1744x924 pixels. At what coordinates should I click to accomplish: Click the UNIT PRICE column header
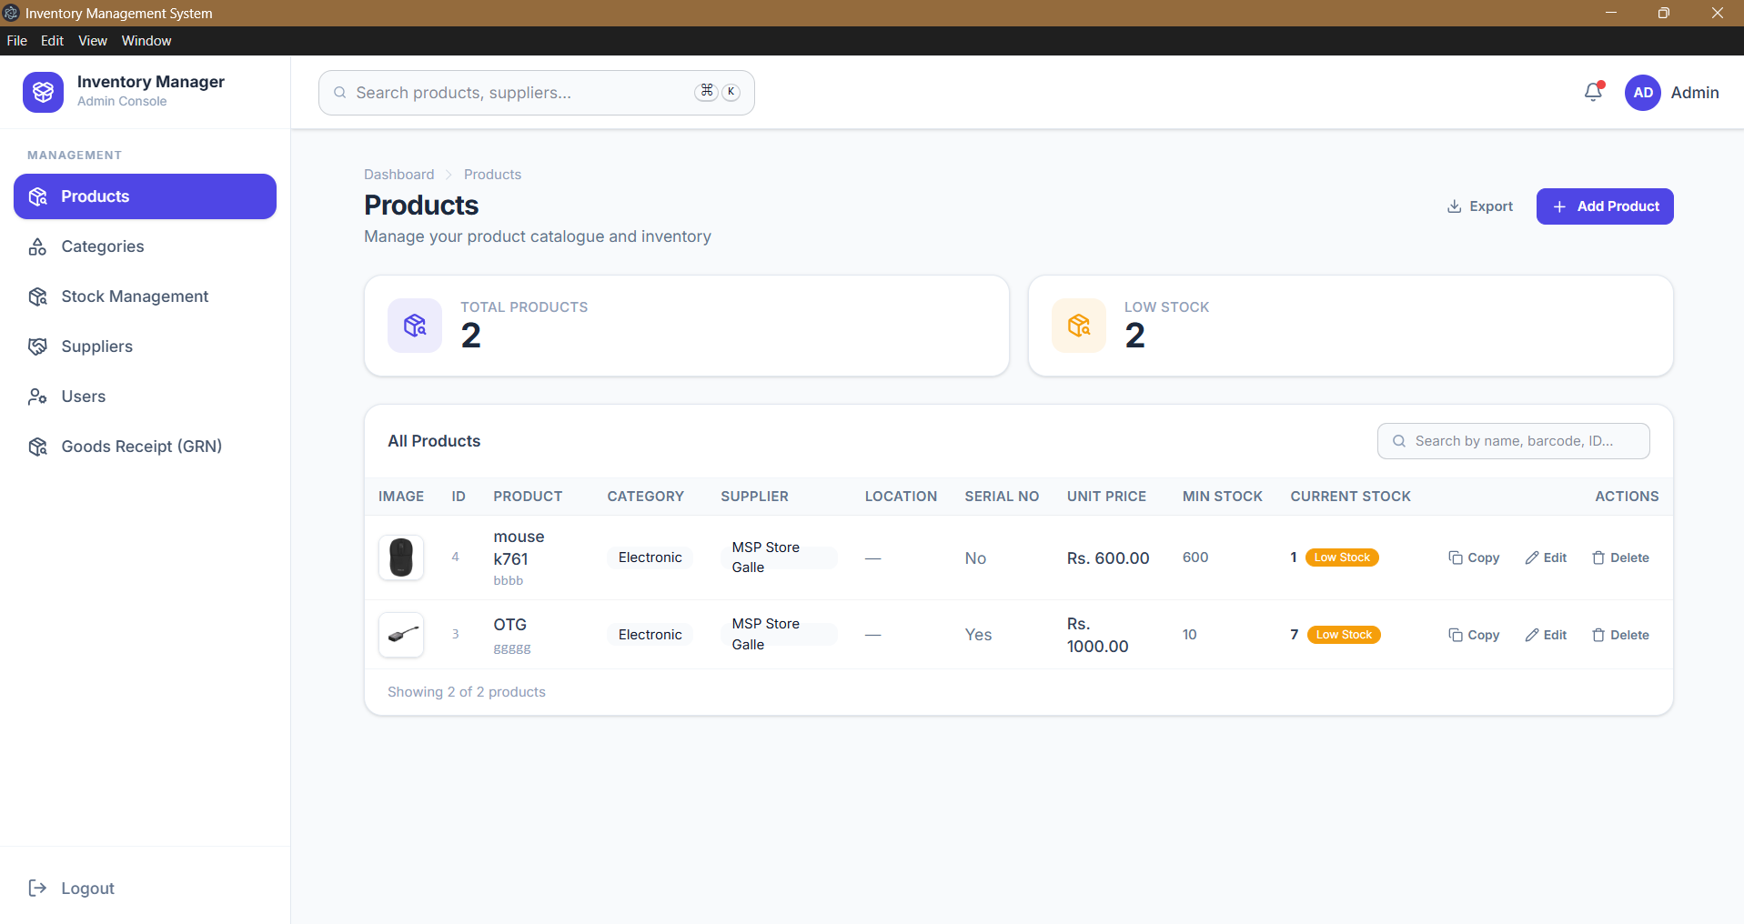click(x=1106, y=497)
